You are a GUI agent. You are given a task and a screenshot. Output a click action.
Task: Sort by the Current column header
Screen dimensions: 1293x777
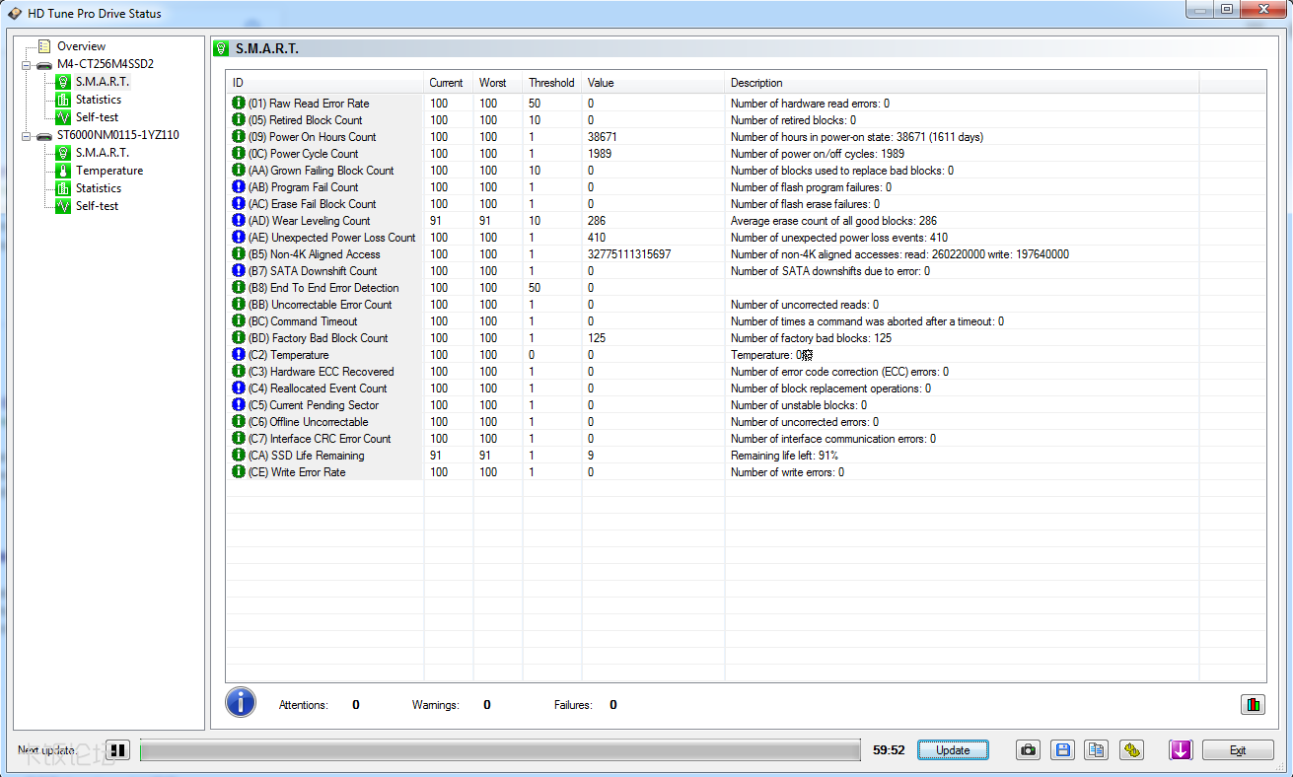click(x=449, y=83)
